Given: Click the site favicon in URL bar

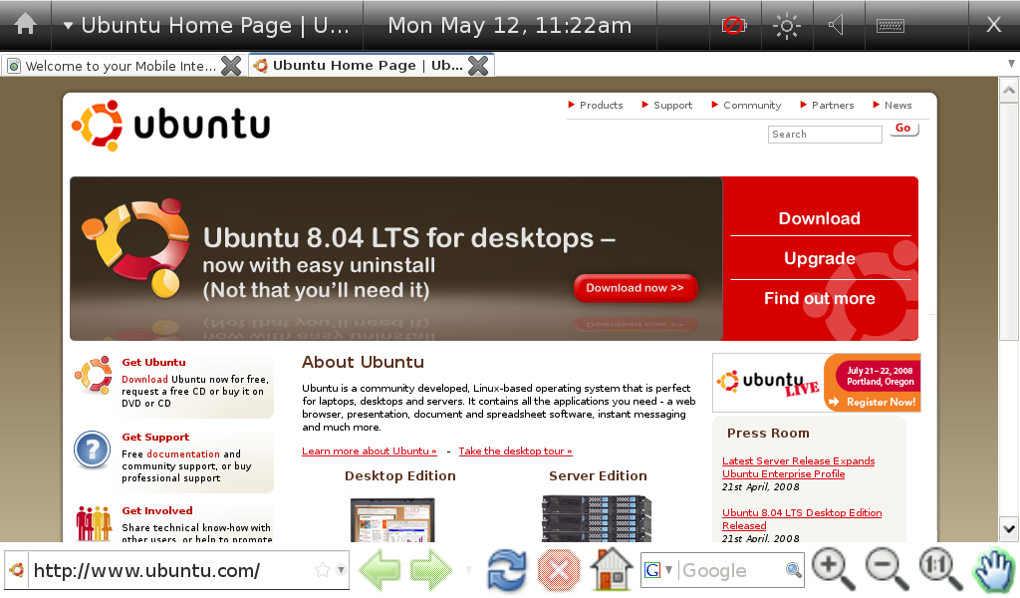Looking at the screenshot, I should pos(17,571).
